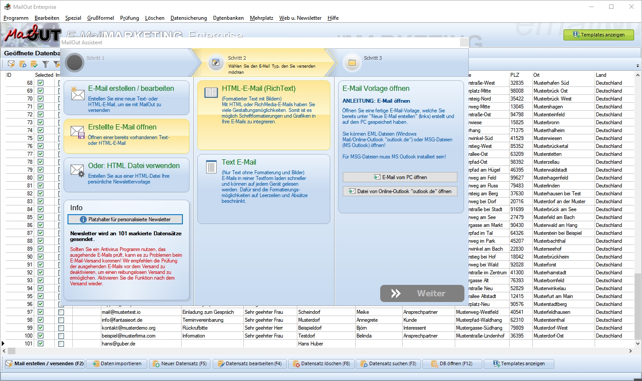Open the Web u. Newsletter menu
Screen dimensions: 642x381
pos(300,18)
